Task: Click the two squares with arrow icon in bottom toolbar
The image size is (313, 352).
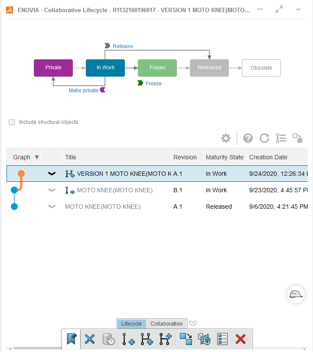Action: coord(186,339)
